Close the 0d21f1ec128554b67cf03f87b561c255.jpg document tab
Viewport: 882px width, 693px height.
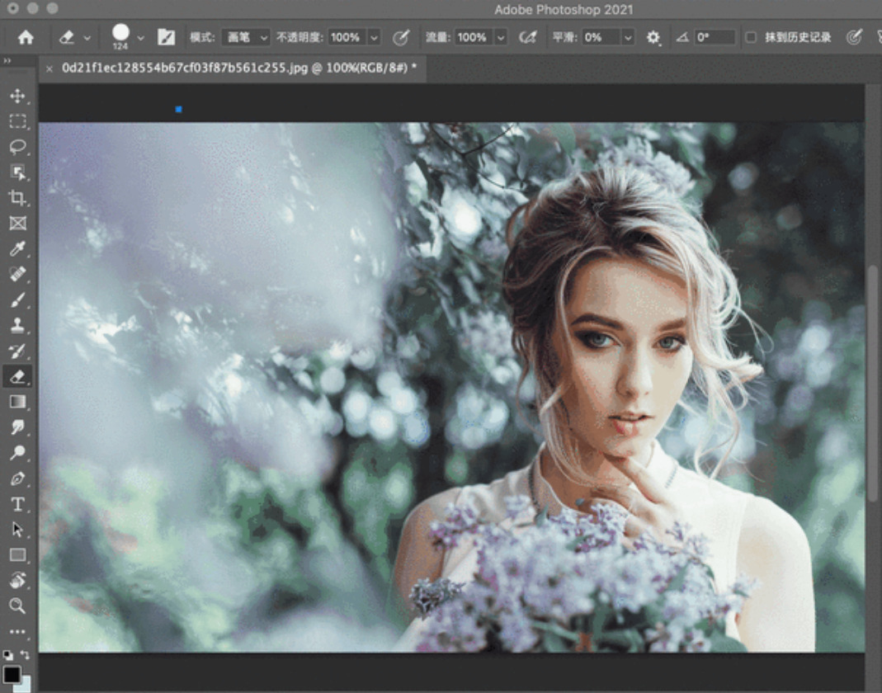point(50,68)
